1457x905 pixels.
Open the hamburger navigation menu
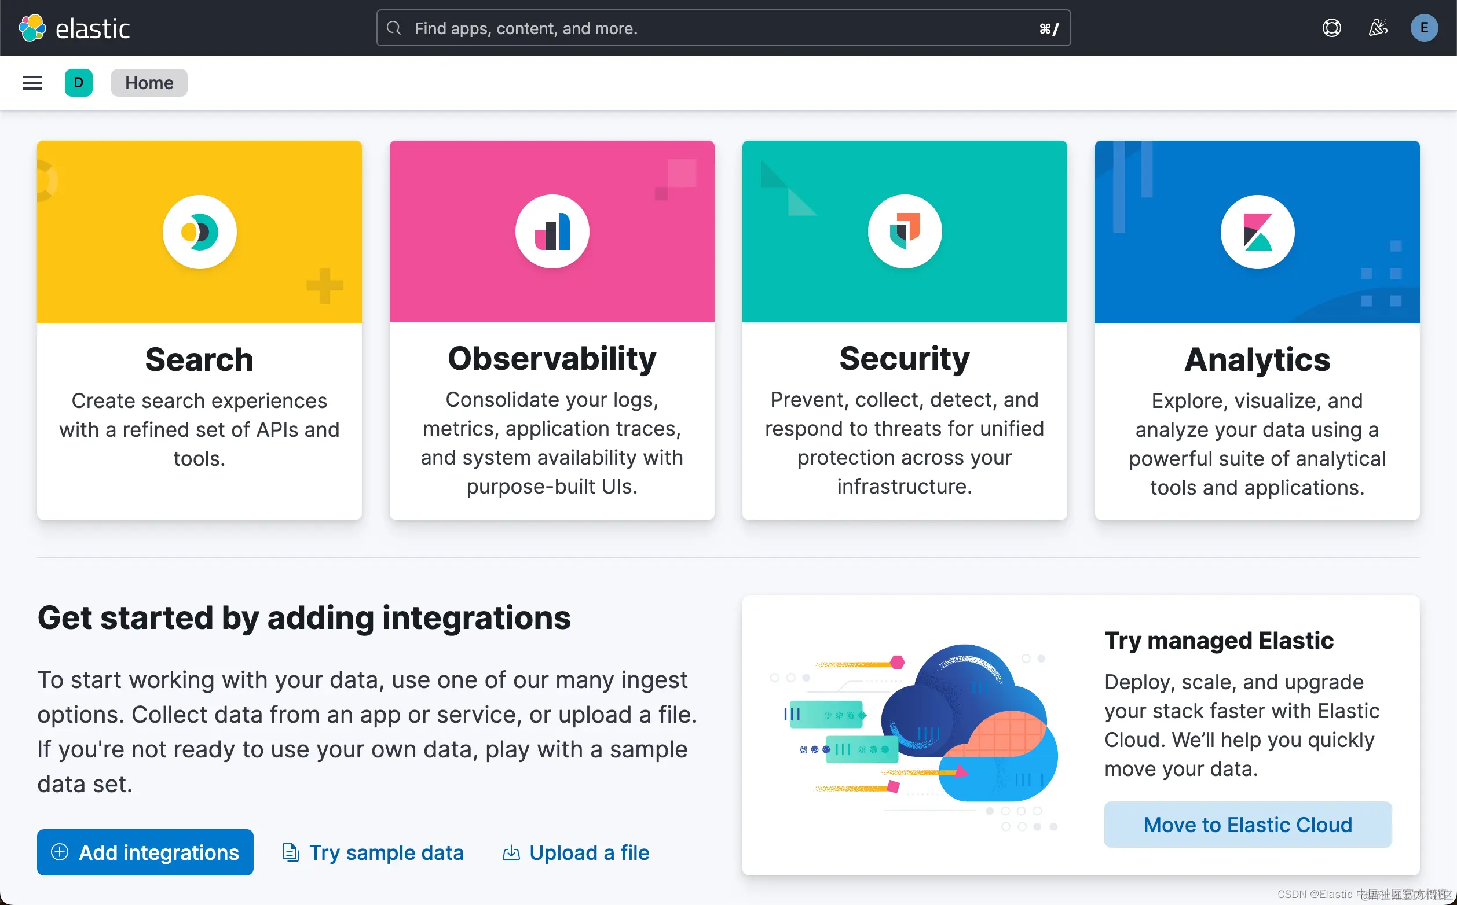point(32,83)
